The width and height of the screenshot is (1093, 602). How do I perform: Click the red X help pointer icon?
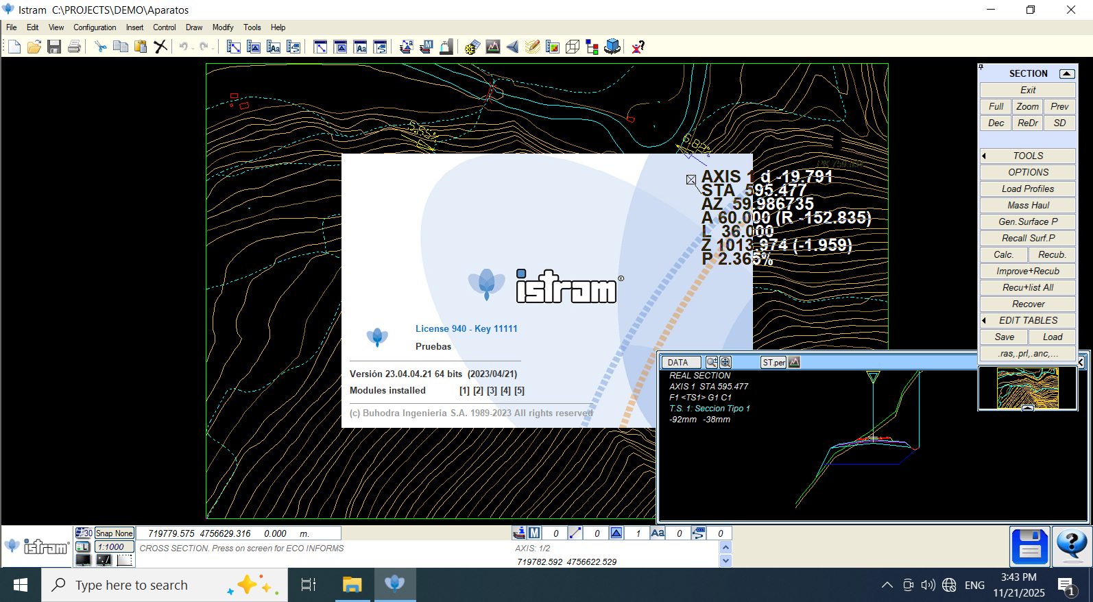pyautogui.click(x=638, y=47)
